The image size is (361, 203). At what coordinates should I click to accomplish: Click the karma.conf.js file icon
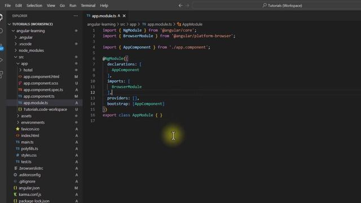[15, 195]
